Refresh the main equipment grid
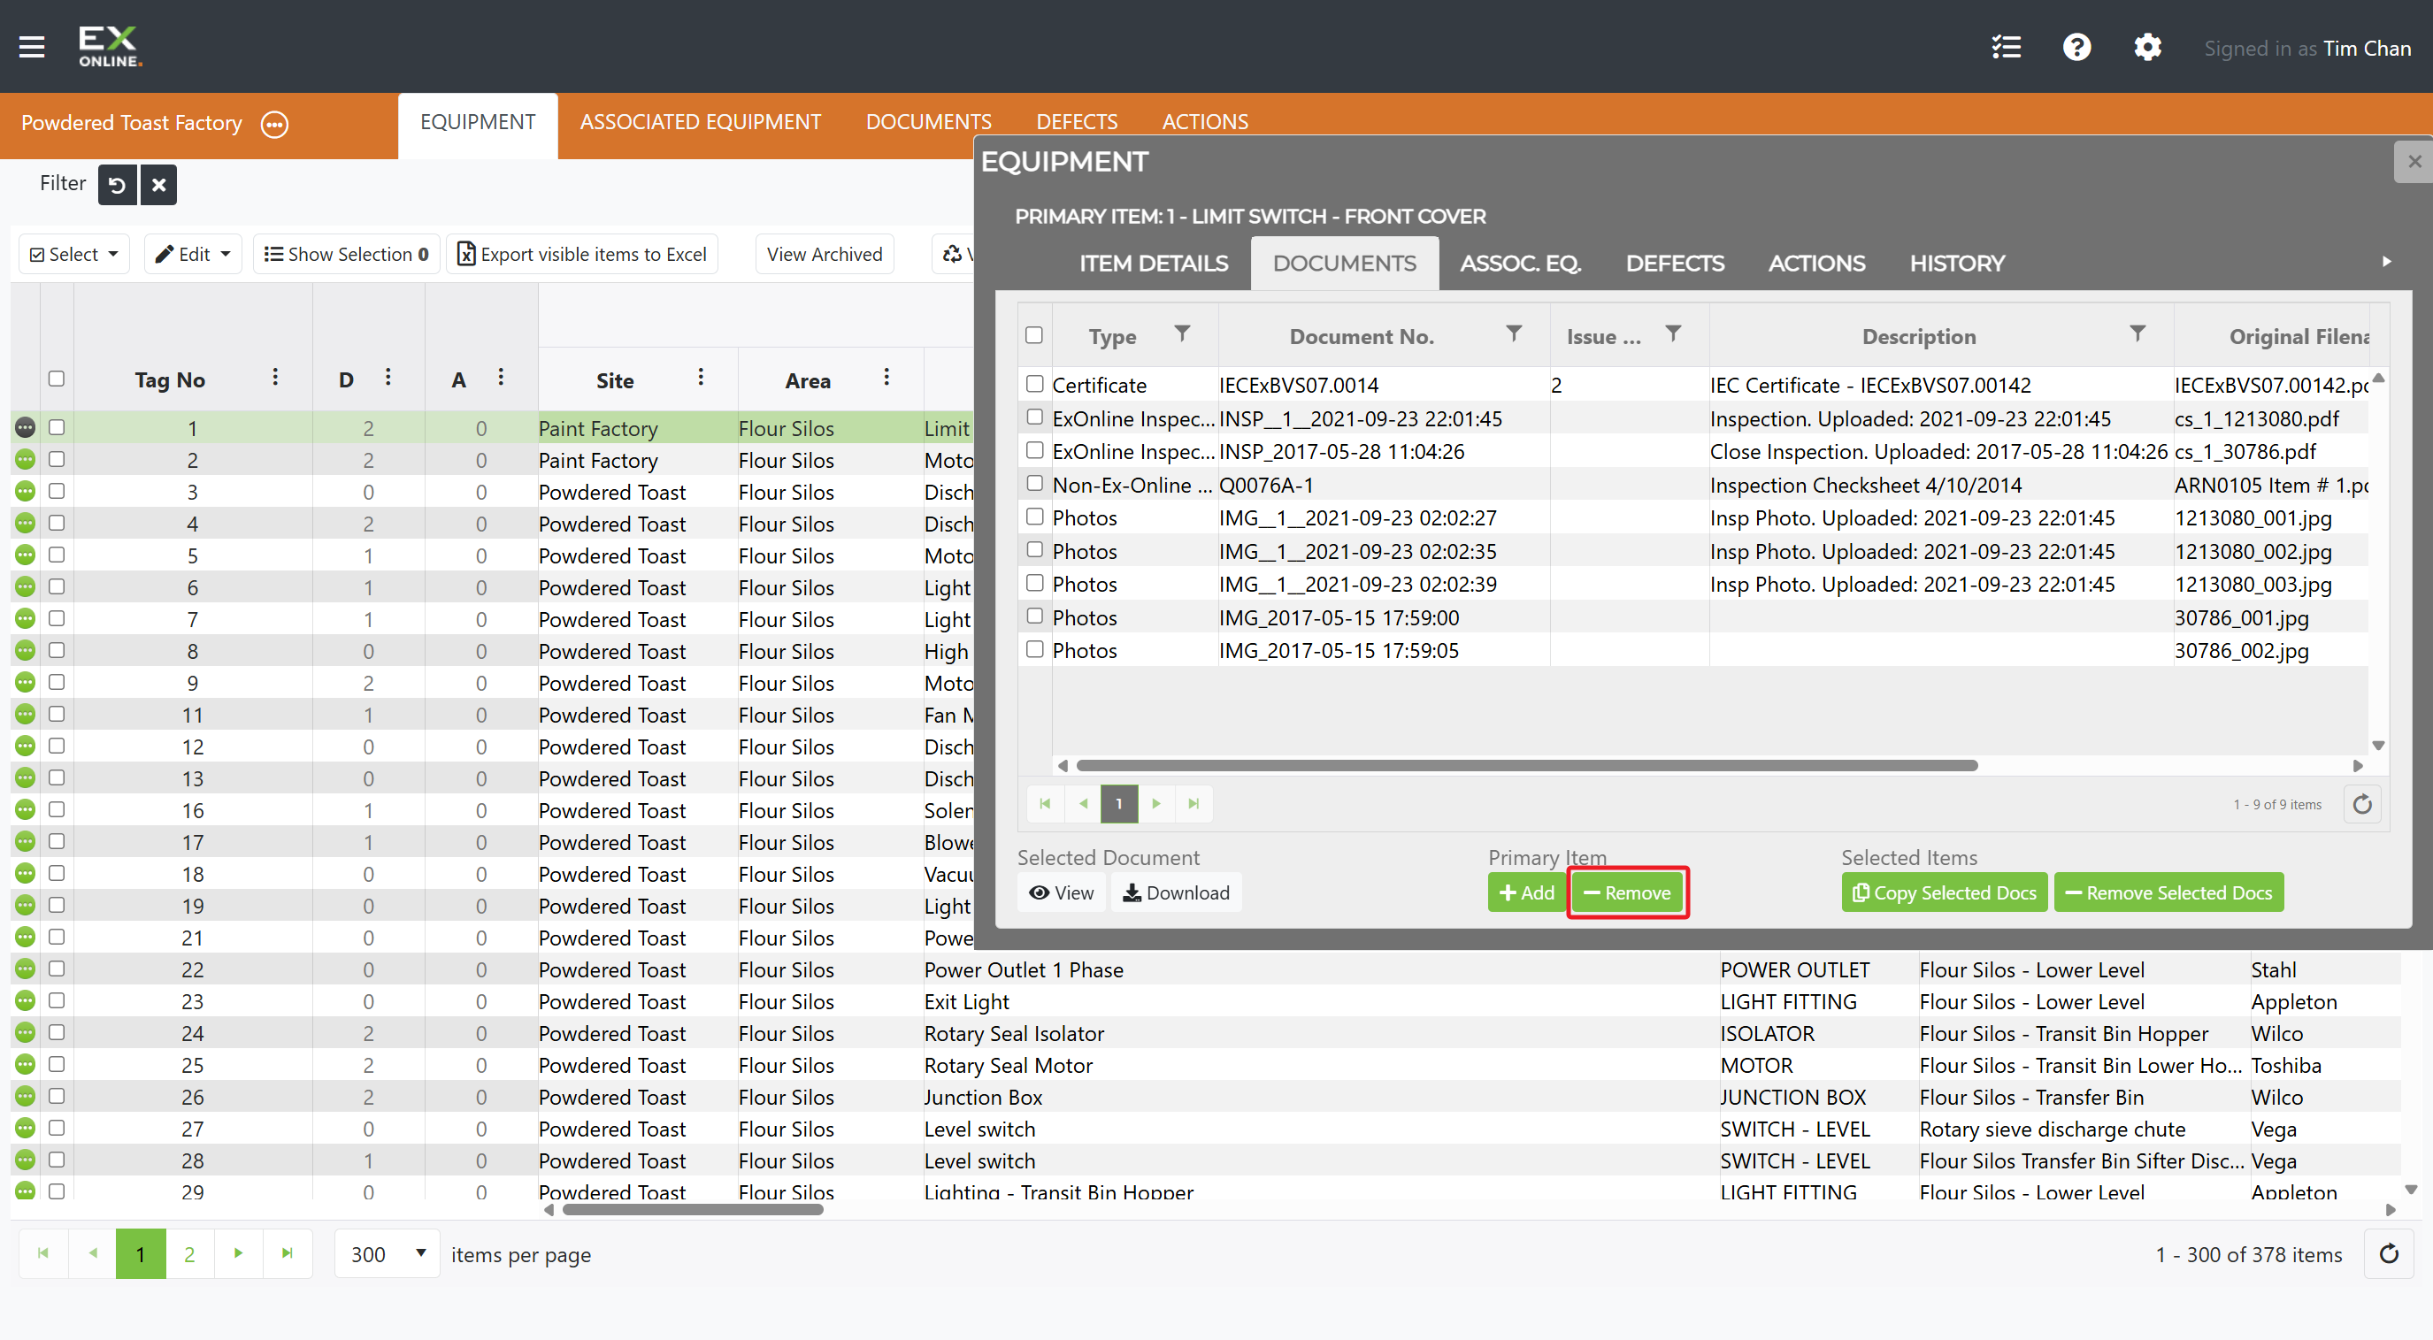This screenshot has width=2433, height=1340. [x=2389, y=1254]
